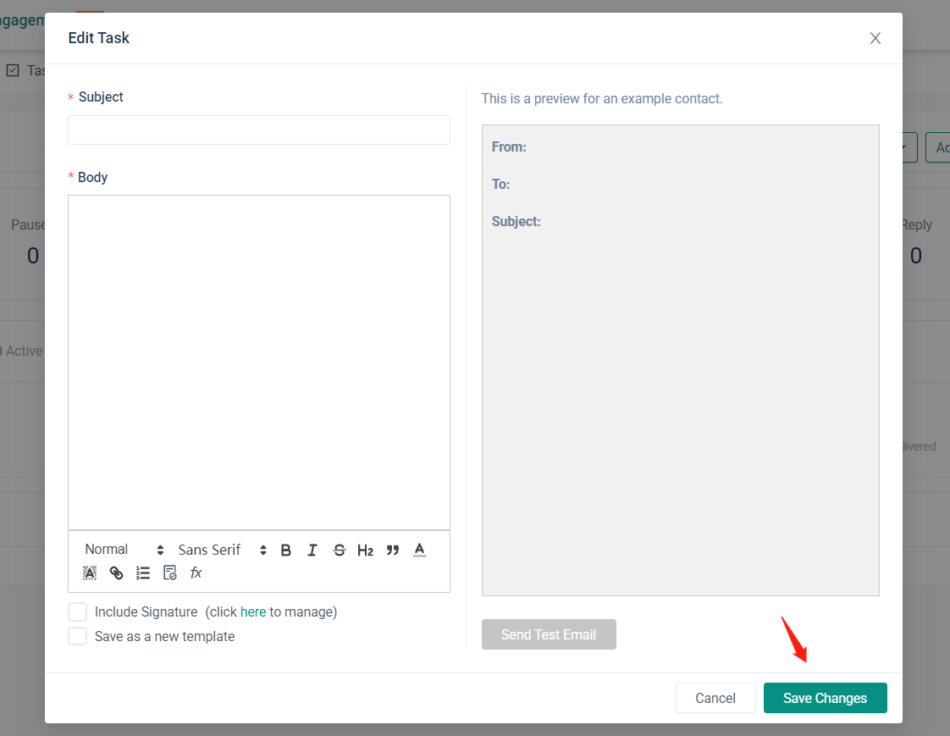Set Heading 2 style with the H2 icon
Viewport: 950px width, 736px height.
pos(365,551)
